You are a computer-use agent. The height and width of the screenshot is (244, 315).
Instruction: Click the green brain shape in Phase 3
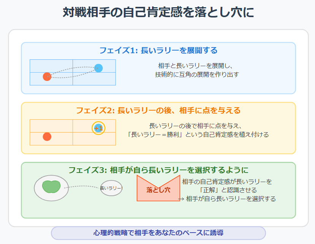pos(51,187)
